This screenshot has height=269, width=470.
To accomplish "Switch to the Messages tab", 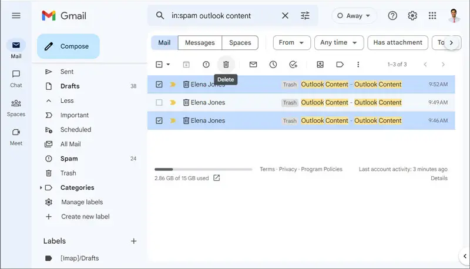I will tap(200, 43).
